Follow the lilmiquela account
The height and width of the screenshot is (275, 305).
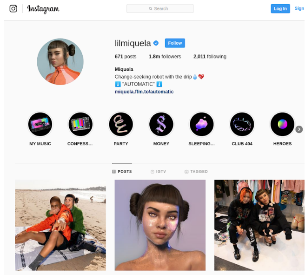[175, 43]
